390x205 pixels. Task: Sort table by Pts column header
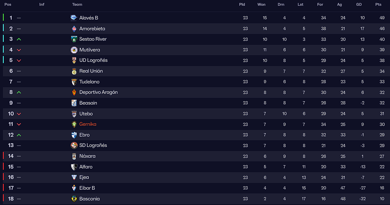pos(378,5)
